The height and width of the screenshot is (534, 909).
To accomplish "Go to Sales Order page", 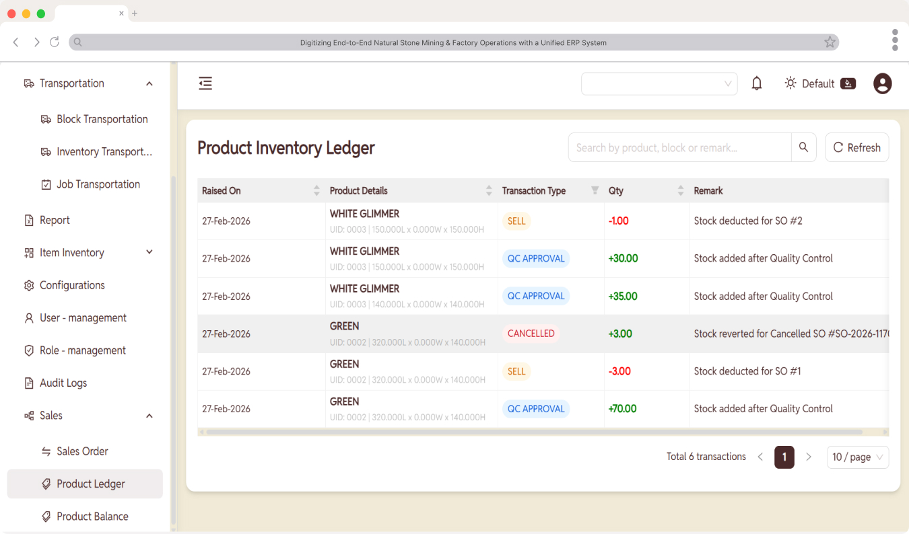I will (82, 451).
